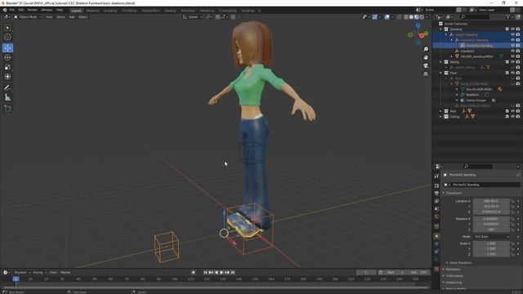Expand the Wall collection in outliner
Screen dimensions: 523x294
[x=441, y=111]
